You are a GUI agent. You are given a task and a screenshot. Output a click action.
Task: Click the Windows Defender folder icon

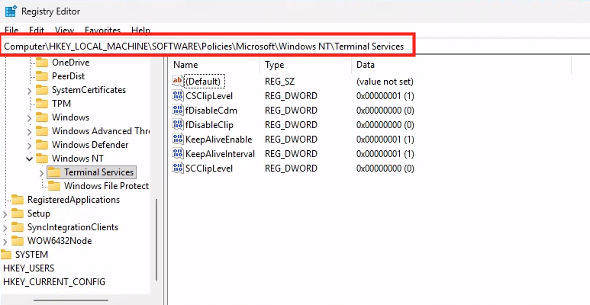pyautogui.click(x=42, y=145)
